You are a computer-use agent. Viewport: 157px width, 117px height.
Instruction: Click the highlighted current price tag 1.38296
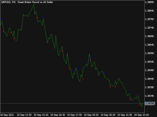click(x=150, y=103)
